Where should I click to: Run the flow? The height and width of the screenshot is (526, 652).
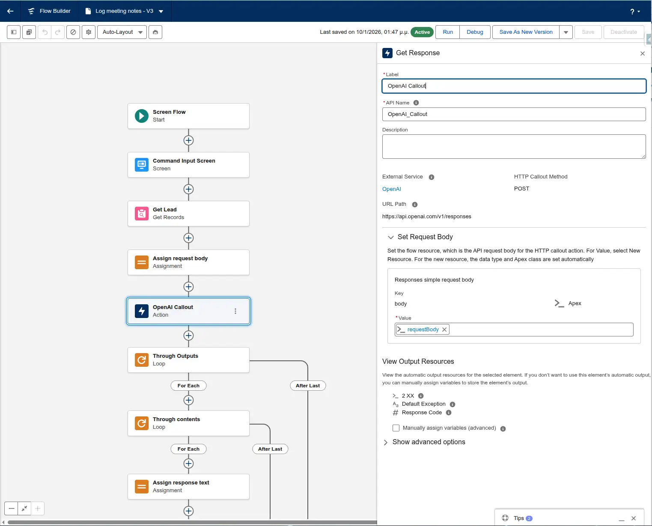coord(447,32)
